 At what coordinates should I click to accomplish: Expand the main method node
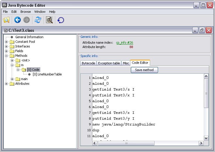tap(12, 79)
